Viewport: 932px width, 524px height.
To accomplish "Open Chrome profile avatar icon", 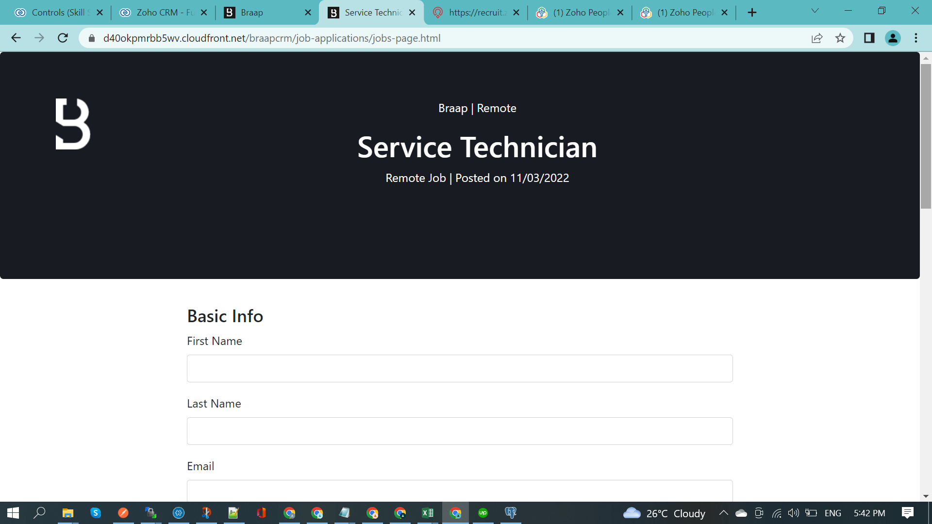I will (893, 38).
